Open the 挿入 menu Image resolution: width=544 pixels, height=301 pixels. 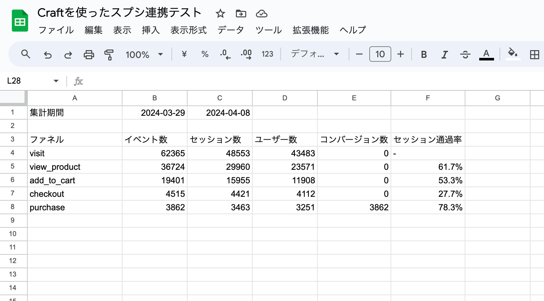(x=151, y=30)
